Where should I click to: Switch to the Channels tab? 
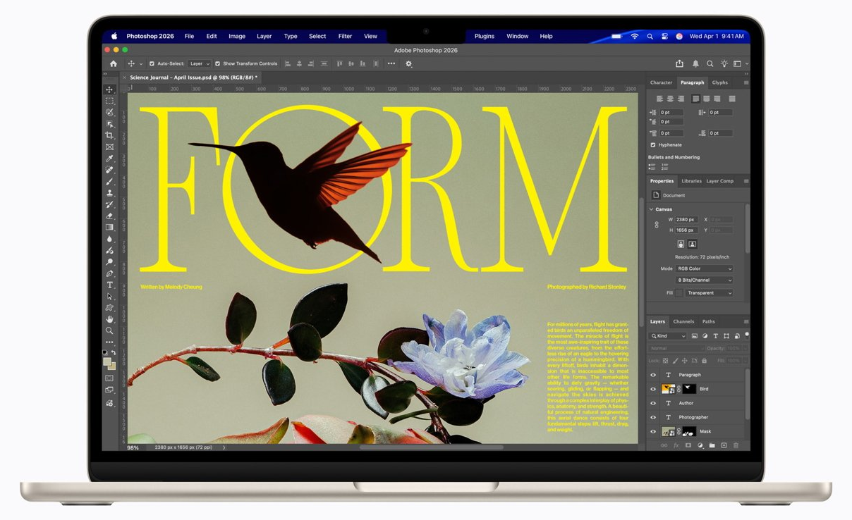683,321
